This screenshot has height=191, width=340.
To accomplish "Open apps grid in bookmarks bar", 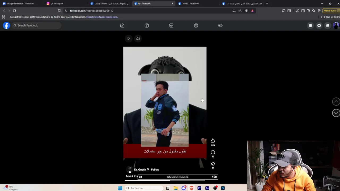I will (x=3, y=17).
